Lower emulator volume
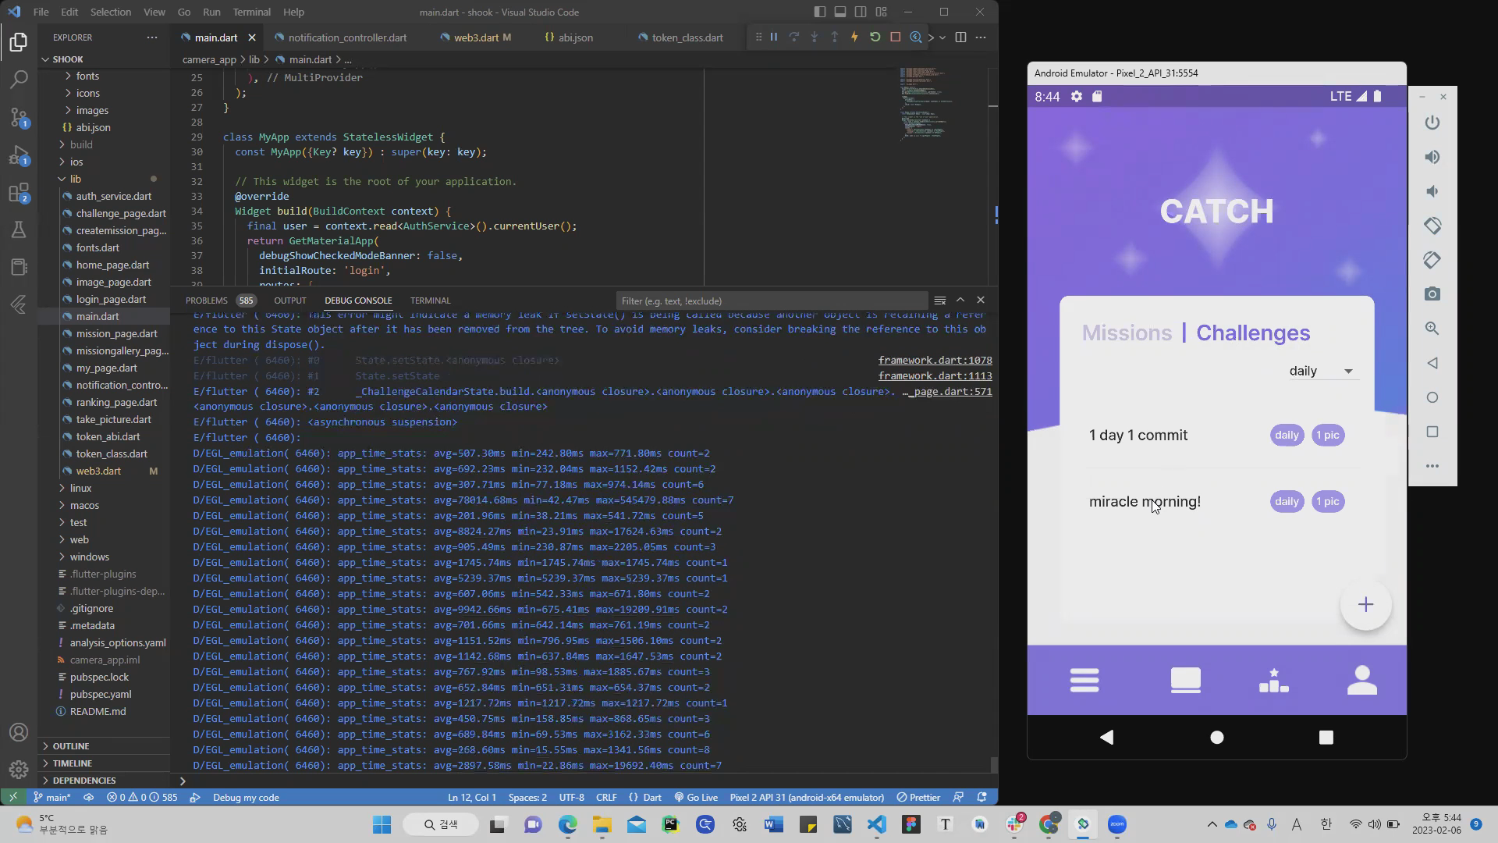 coord(1432,191)
